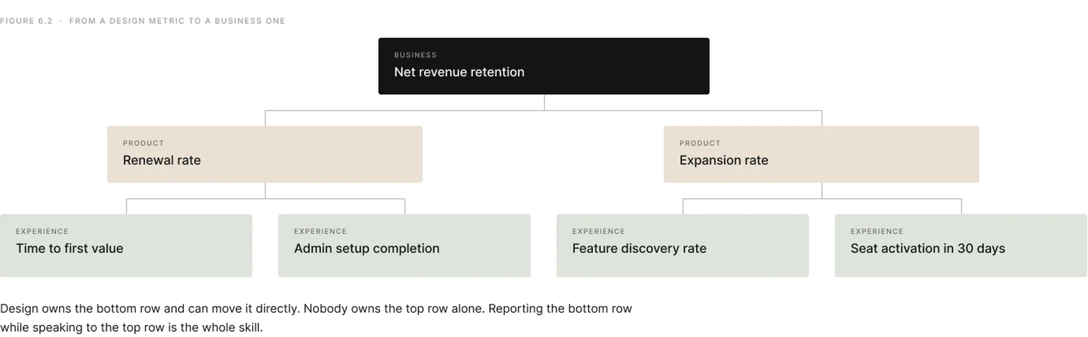Click the BUSINESS label in the black box
The width and height of the screenshot is (1088, 337).
pyautogui.click(x=415, y=55)
